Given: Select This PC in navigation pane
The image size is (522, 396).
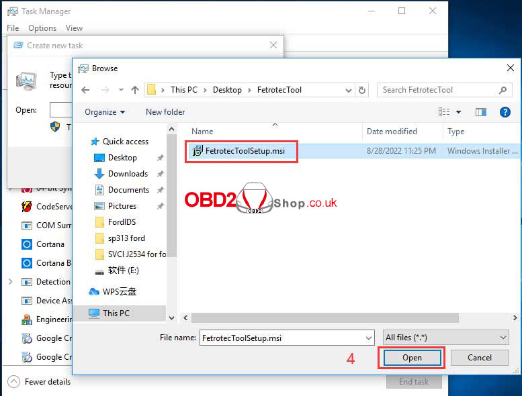Looking at the screenshot, I should point(116,313).
